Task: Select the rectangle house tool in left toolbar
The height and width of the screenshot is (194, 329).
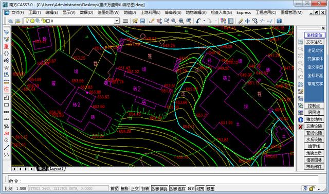Action: [x=7, y=105]
